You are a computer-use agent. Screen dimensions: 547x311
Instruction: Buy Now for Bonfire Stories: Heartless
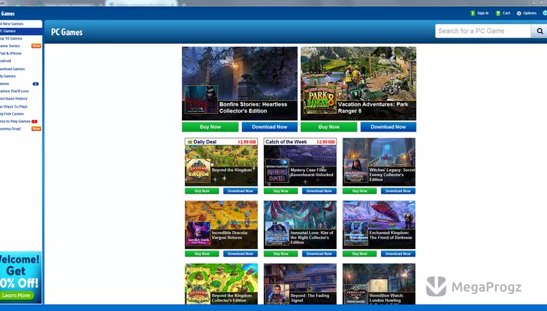pyautogui.click(x=210, y=127)
